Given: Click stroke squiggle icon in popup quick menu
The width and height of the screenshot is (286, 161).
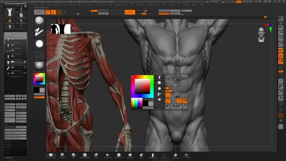Looking at the screenshot, I should click(x=159, y=94).
